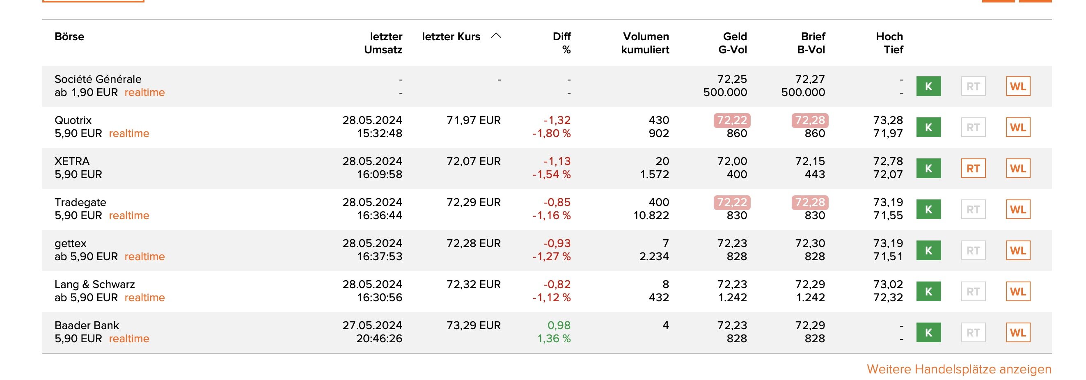Click highlighted Geld price 72,22 for Quotrix
Image resolution: width=1086 pixels, height=380 pixels.
(x=732, y=121)
